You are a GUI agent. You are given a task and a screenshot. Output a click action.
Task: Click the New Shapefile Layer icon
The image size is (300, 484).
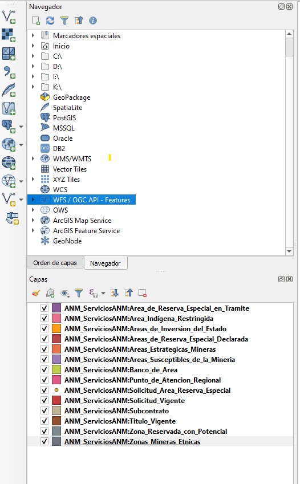click(9, 199)
